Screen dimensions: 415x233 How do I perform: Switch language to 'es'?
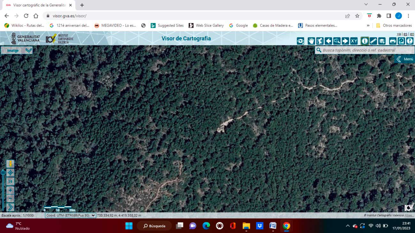pyautogui.click(x=405, y=34)
